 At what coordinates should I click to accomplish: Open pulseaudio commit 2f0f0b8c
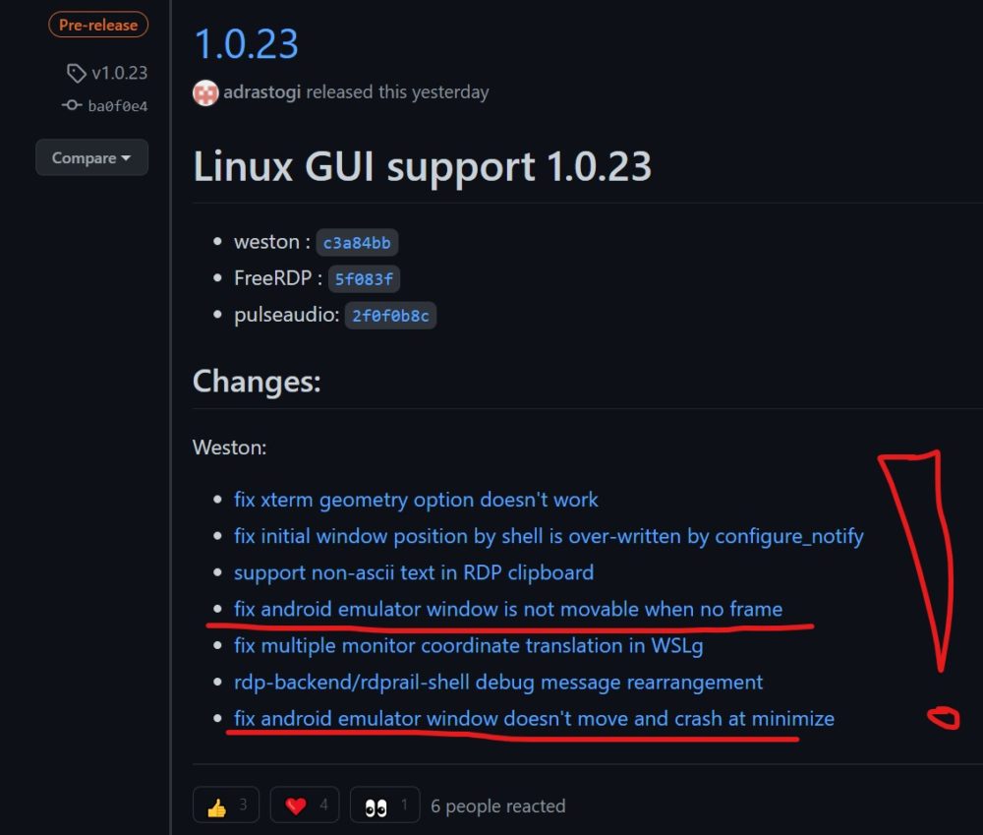[x=390, y=316]
